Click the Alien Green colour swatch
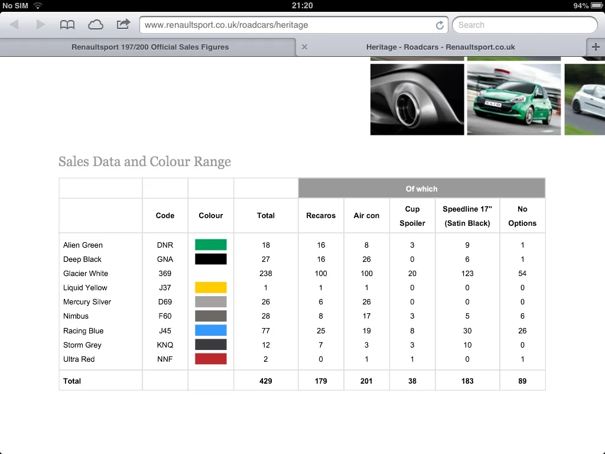Screen dimensions: 605x454 point(211,245)
